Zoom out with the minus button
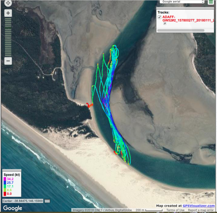Screen dimensions: 217x213 coord(8,61)
